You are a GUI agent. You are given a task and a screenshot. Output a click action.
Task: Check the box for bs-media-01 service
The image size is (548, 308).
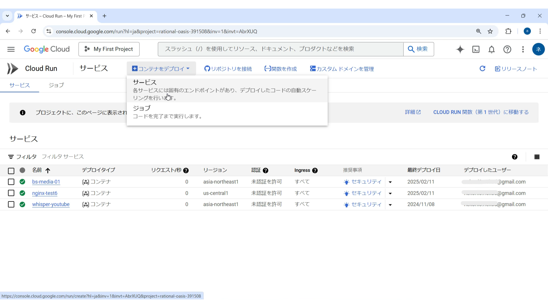pos(11,182)
